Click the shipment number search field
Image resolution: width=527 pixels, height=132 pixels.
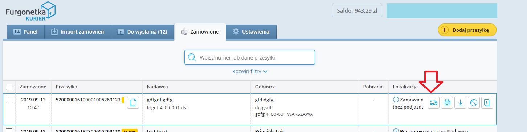[x=249, y=57]
